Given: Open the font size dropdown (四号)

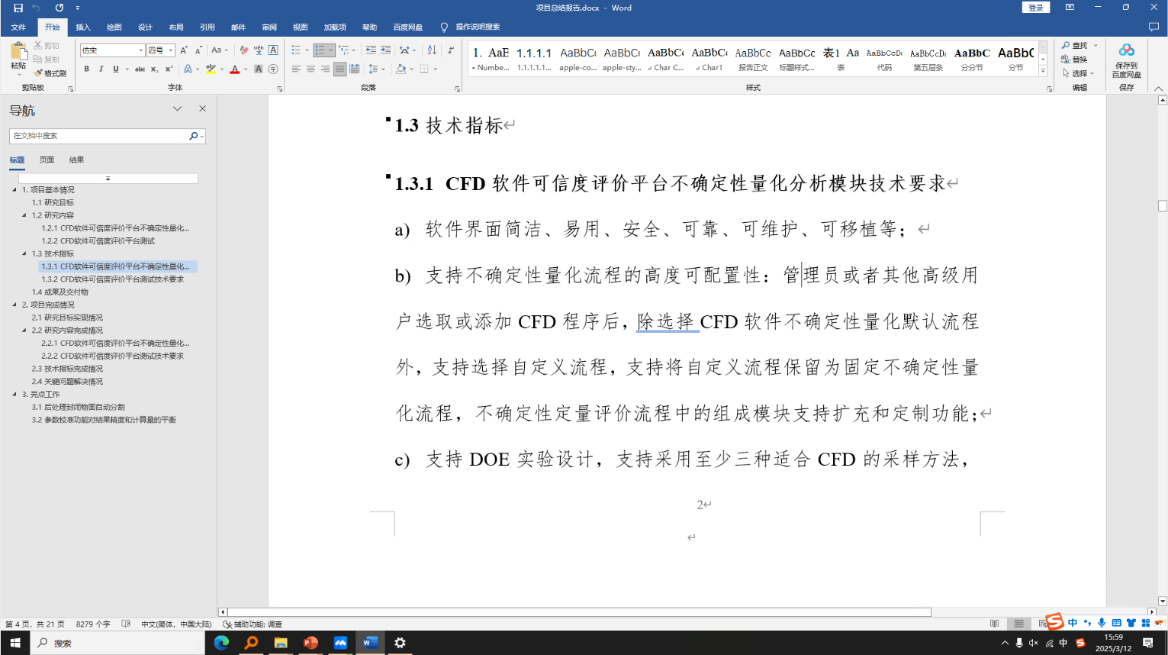Looking at the screenshot, I should tap(171, 50).
